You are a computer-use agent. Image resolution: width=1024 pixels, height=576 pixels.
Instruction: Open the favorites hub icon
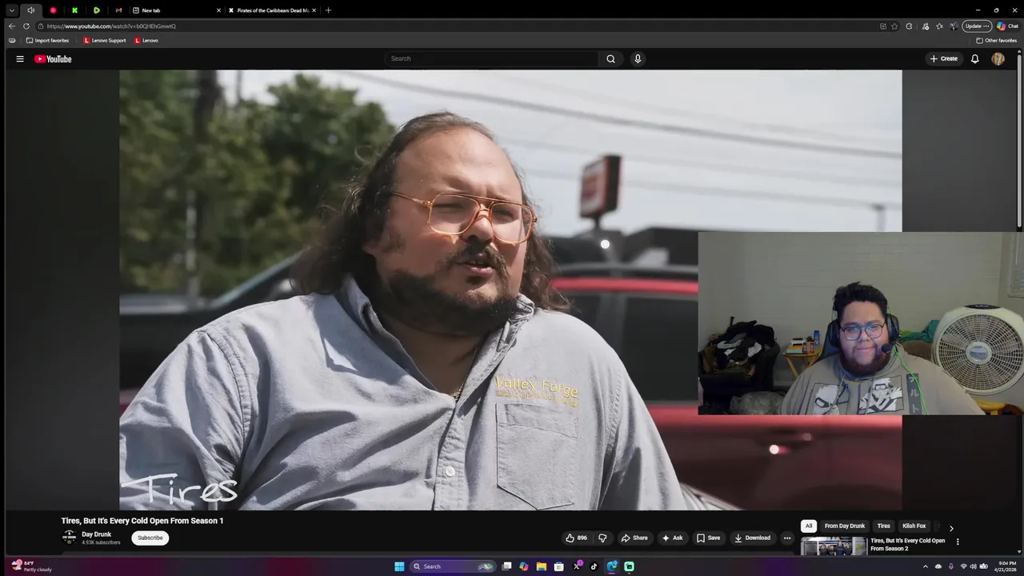(x=939, y=26)
